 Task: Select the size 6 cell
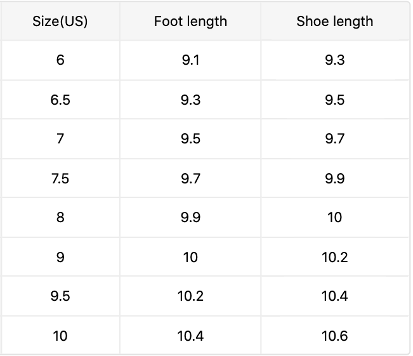[x=60, y=60]
